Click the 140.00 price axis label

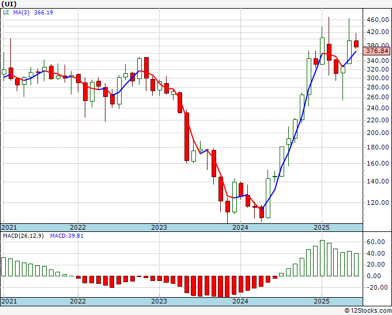click(378, 181)
